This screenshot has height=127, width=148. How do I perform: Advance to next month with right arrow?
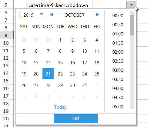(97, 15)
